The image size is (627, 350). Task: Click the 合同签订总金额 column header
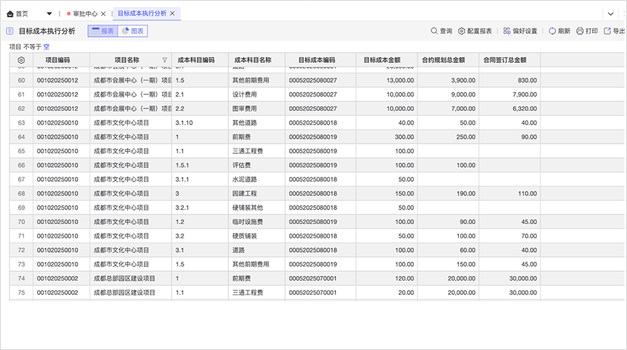(x=505, y=60)
